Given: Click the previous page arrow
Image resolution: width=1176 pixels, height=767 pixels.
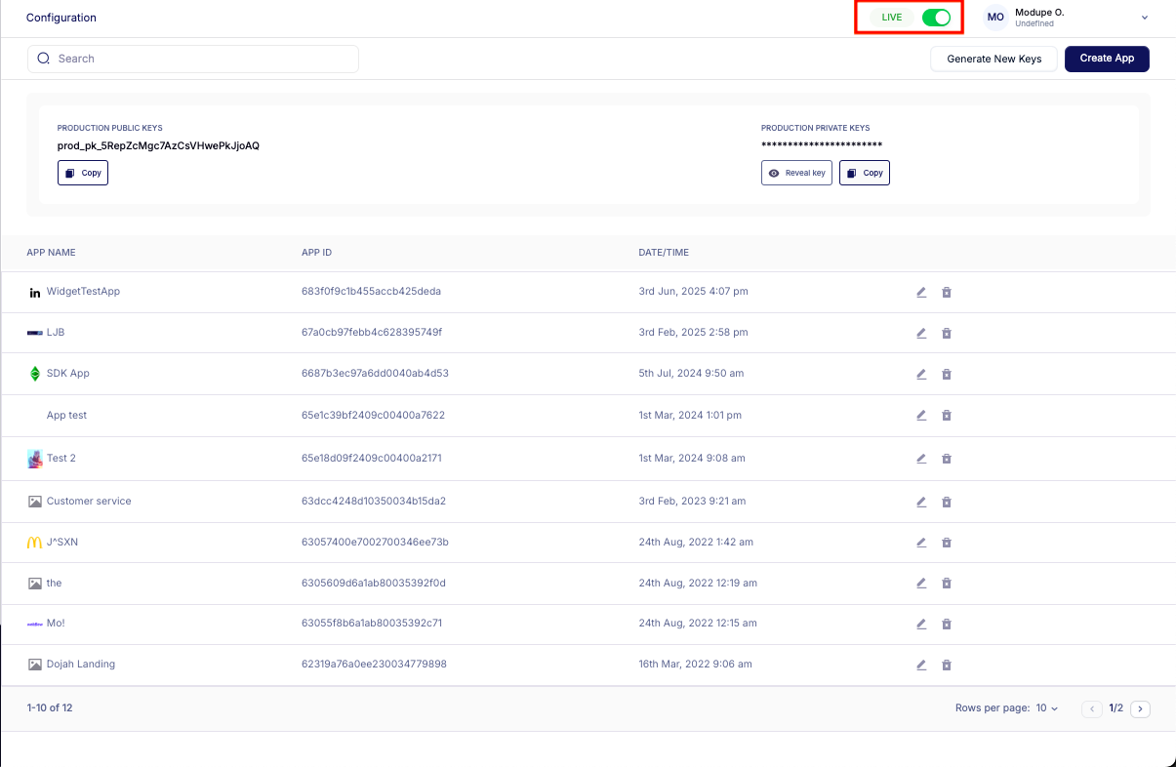Looking at the screenshot, I should coord(1092,709).
